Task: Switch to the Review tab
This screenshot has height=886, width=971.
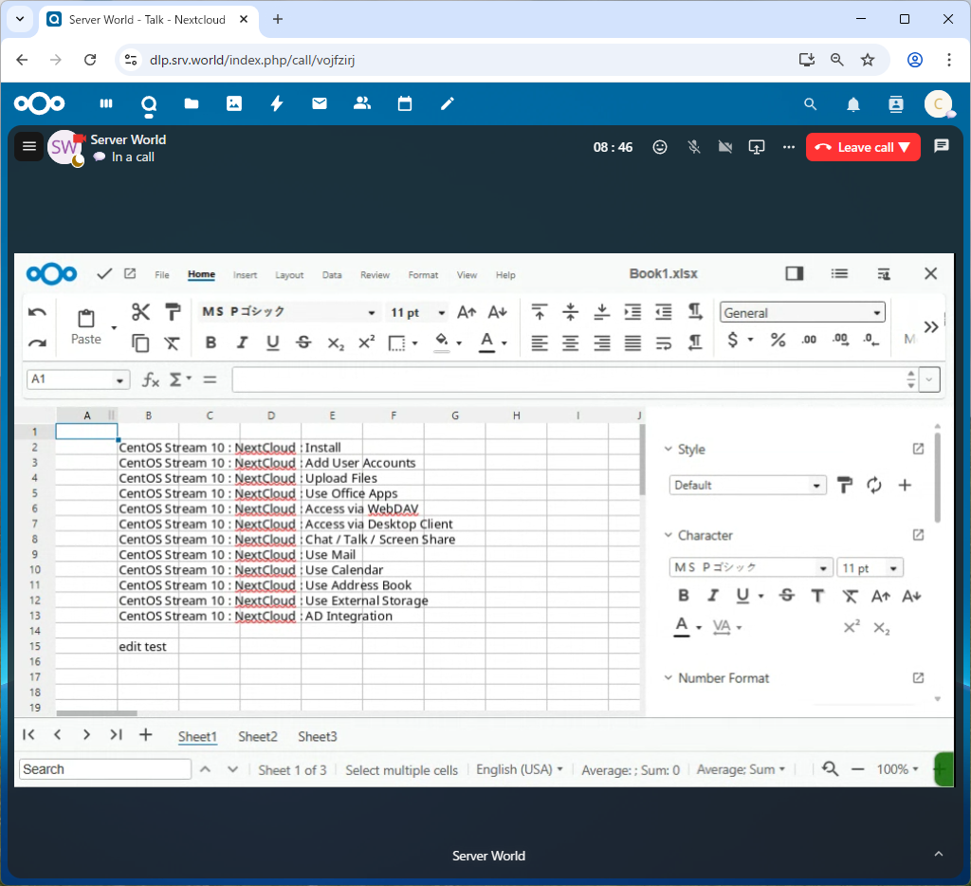Action: click(376, 275)
